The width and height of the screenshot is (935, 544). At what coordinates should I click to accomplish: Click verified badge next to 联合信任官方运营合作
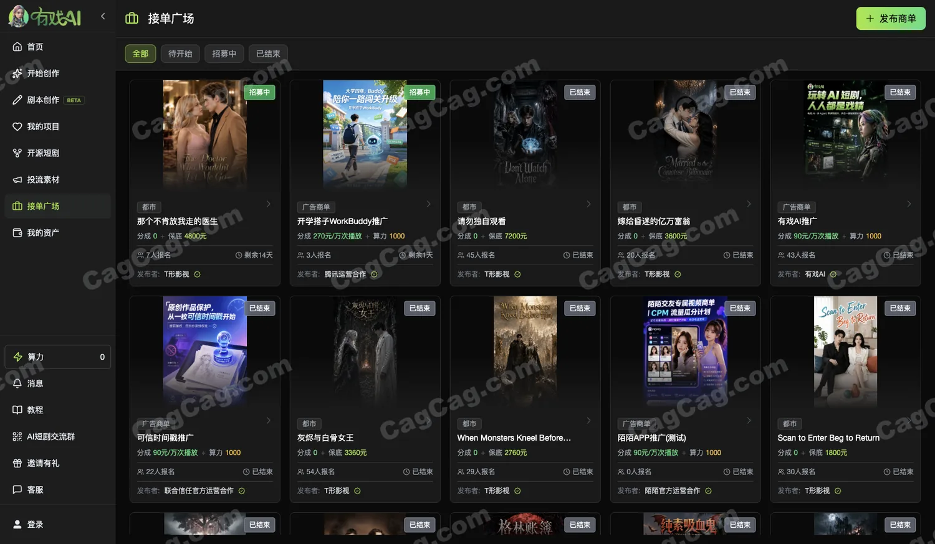pos(242,491)
